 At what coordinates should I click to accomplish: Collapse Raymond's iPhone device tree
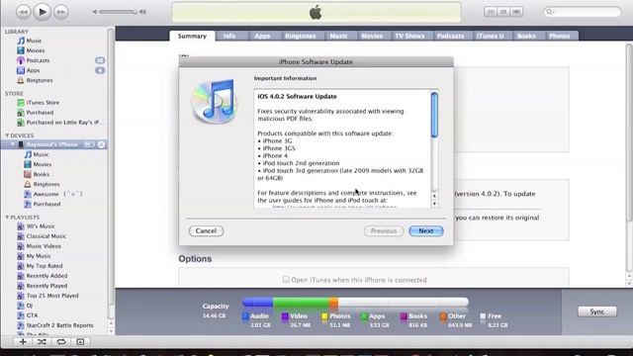(x=13, y=144)
